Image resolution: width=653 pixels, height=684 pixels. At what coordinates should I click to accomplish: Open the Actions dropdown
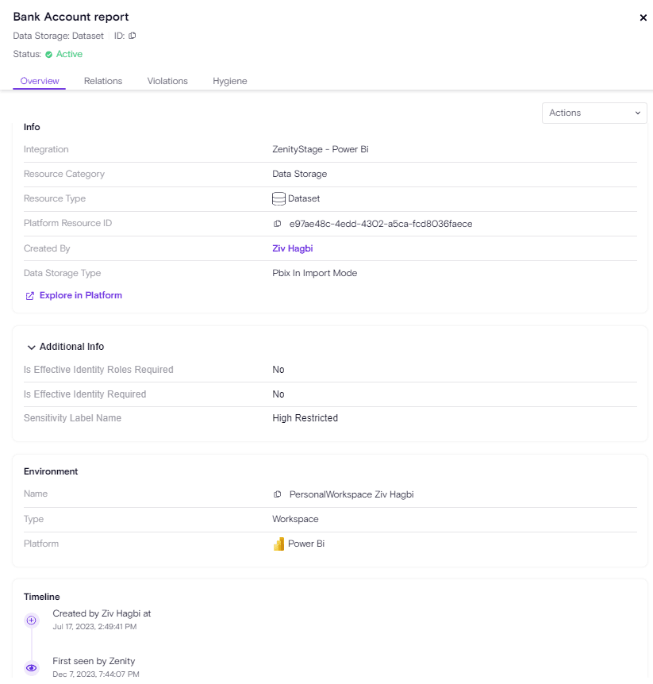594,113
